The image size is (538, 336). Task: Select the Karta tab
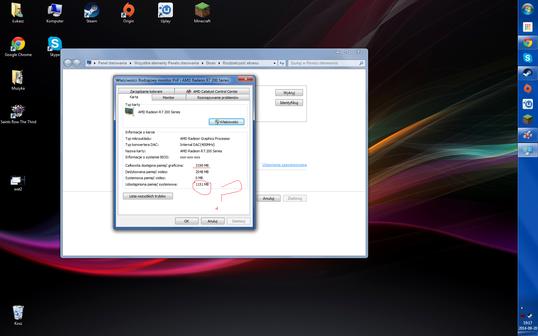pos(134,97)
